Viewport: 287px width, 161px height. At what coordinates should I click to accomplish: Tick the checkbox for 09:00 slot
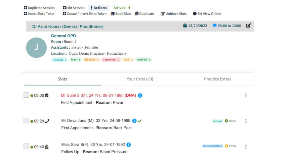tap(26, 95)
